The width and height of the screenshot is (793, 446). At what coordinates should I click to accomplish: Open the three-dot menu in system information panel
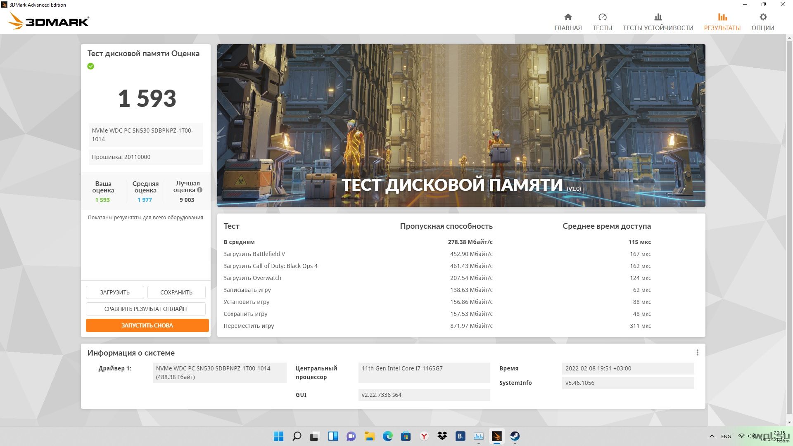tap(698, 353)
